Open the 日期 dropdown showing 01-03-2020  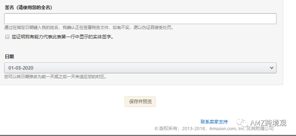140,68
